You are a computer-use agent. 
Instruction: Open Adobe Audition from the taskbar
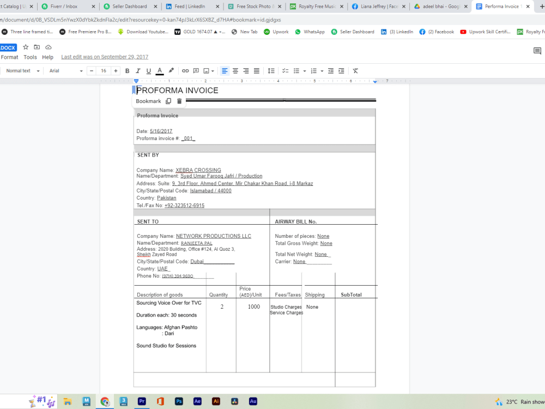253,401
